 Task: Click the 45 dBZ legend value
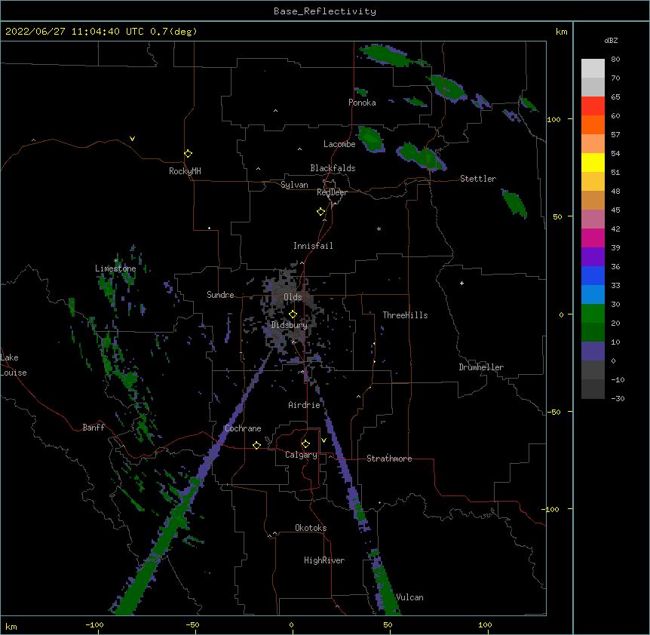(x=615, y=210)
